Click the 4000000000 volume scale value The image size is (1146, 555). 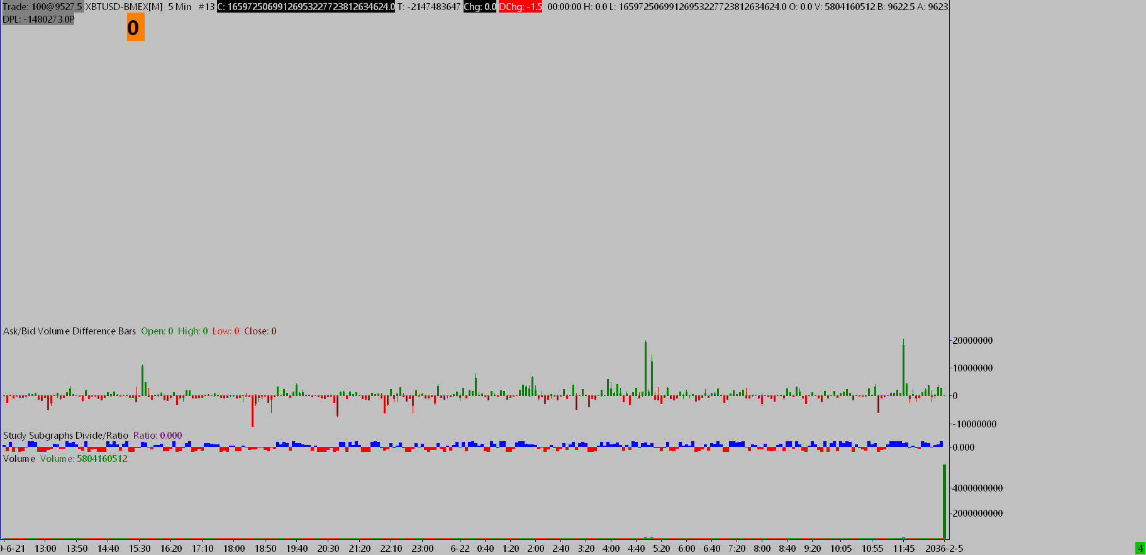977,488
